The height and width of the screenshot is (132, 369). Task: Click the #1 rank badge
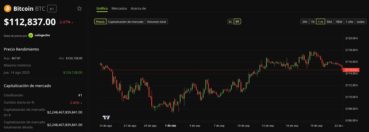(52, 9)
